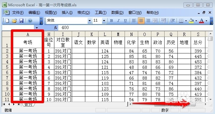The width and height of the screenshot is (215, 114).
Task: Align cell text left
Action: click(134, 21)
